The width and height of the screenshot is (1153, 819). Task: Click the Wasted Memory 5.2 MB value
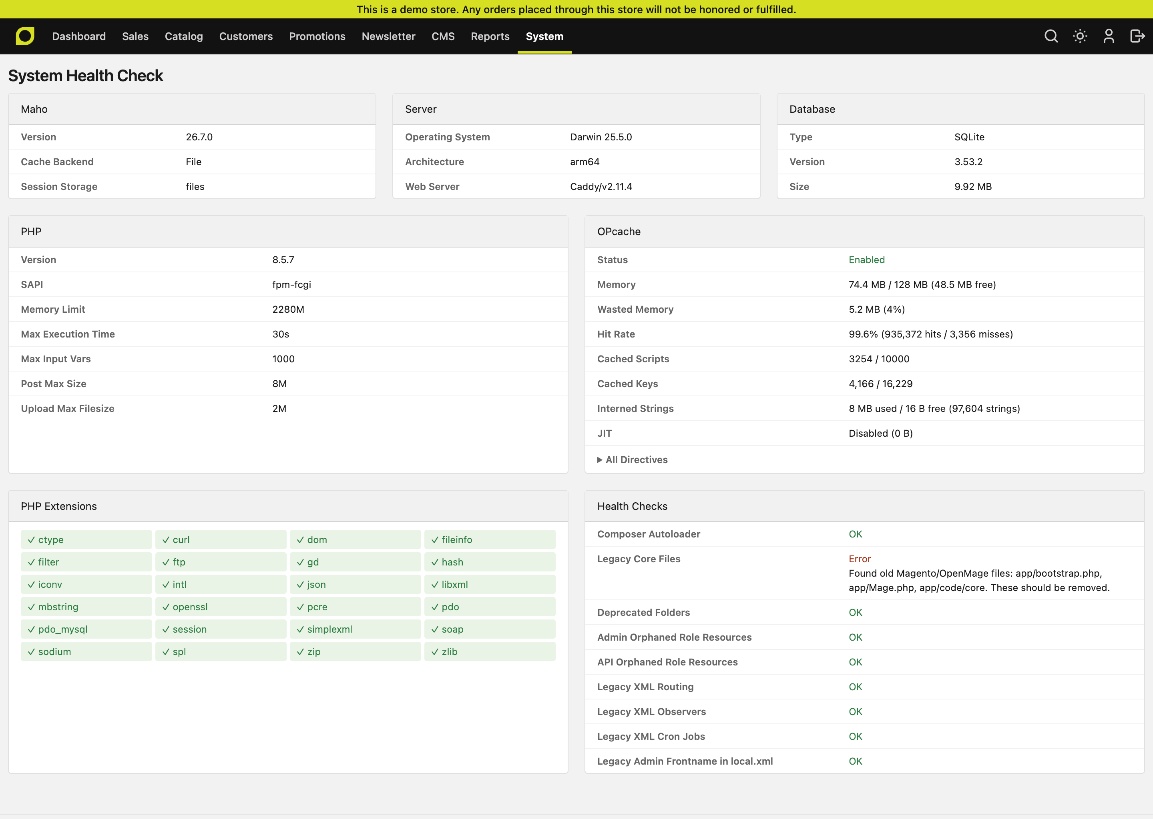pos(876,309)
